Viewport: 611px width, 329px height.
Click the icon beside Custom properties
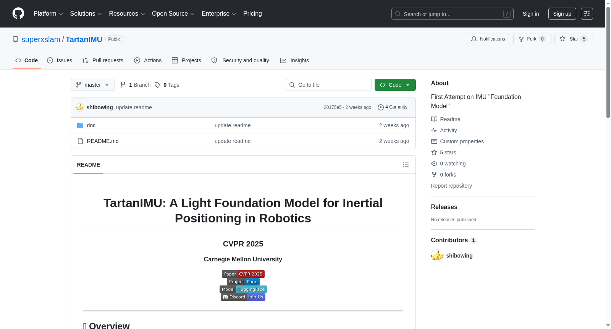[x=434, y=141]
